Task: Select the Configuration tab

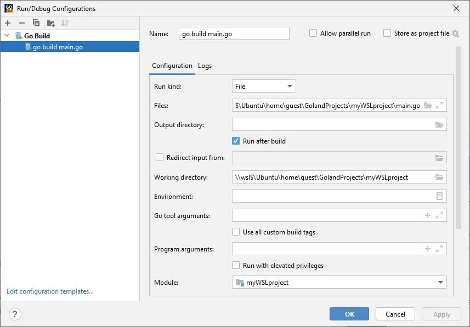Action: click(172, 65)
